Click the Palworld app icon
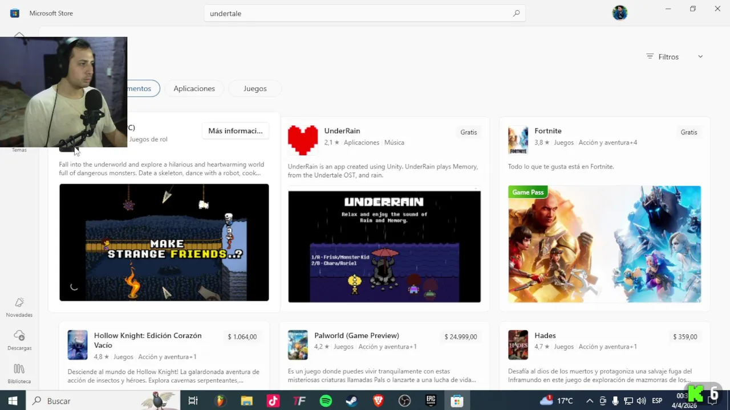This screenshot has width=730, height=410. [x=298, y=345]
